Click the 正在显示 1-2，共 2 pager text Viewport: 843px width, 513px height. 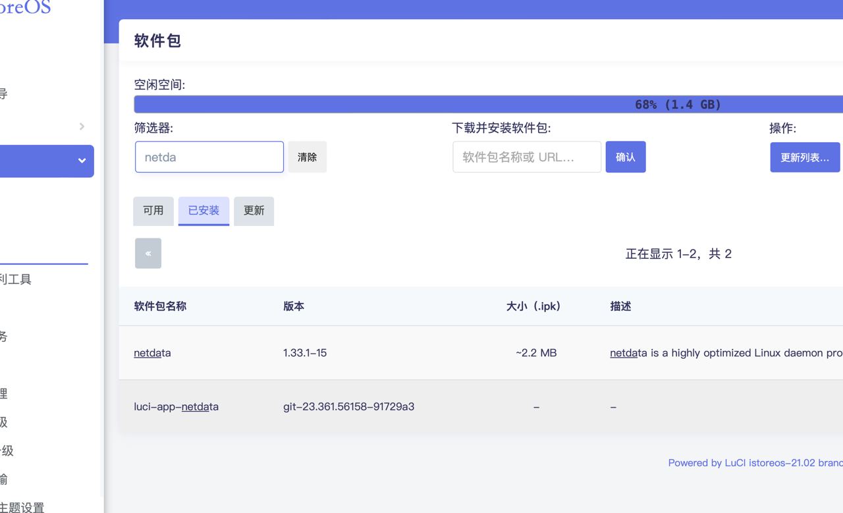[x=678, y=254]
